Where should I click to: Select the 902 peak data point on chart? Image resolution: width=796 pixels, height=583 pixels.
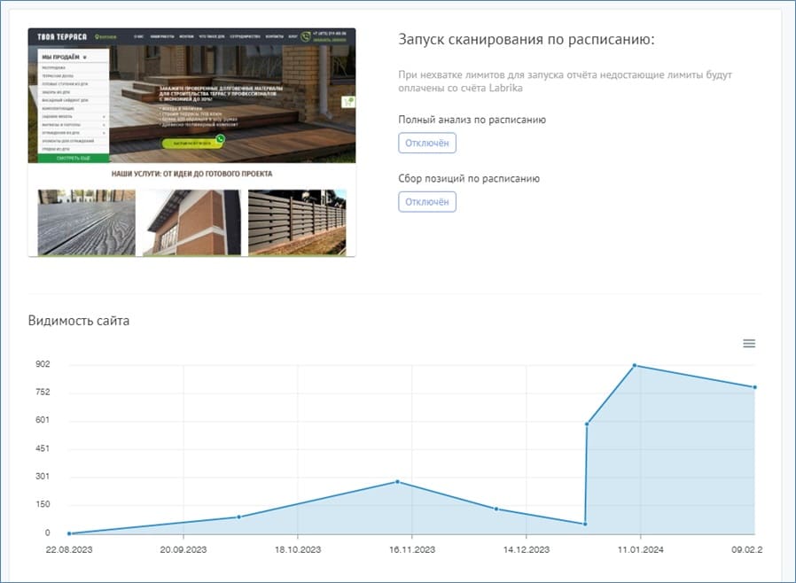(x=635, y=365)
